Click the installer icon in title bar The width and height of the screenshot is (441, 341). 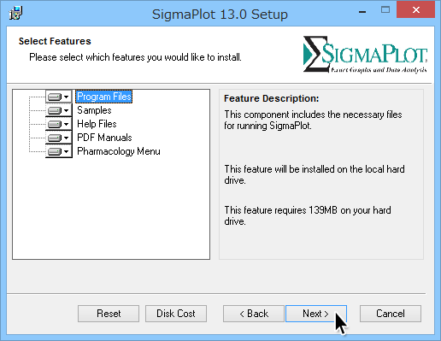[15, 13]
